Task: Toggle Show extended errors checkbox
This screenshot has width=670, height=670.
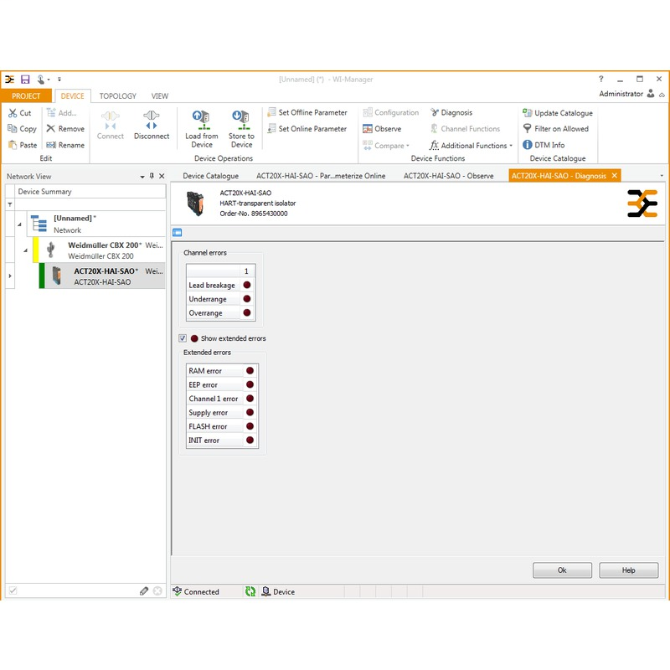Action: coord(183,338)
